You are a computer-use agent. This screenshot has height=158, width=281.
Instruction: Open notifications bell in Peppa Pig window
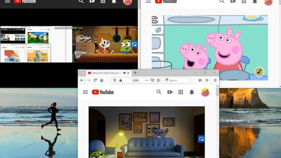click(x=255, y=2)
